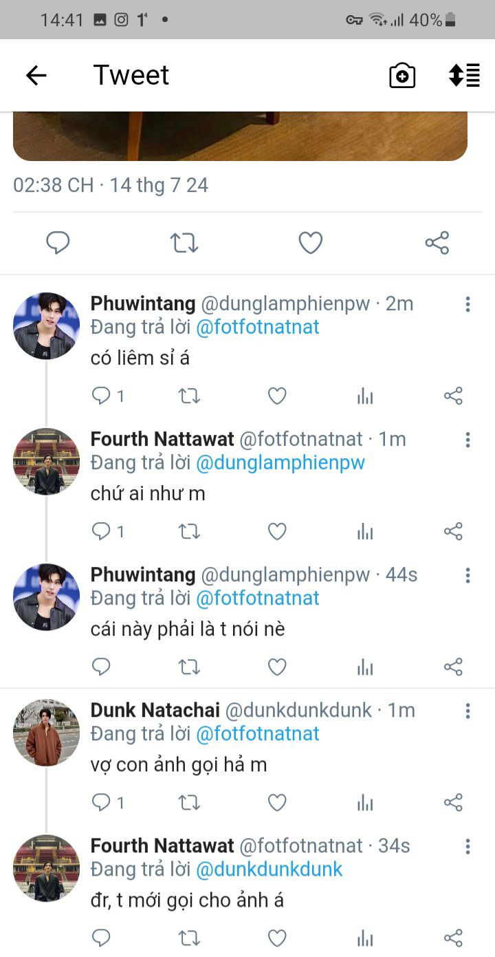View analytics of "chứ ai như m" reply
Screen dimensions: 495x957
click(365, 531)
